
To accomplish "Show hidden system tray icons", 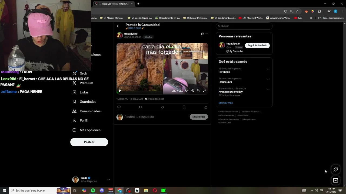I will point(312,190).
